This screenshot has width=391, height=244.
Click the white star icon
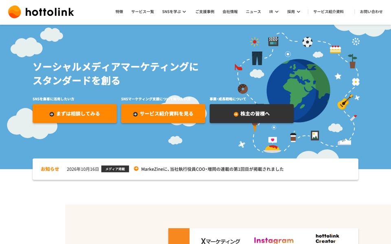coord(338,76)
